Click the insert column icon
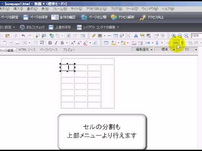 pyautogui.click(x=123, y=43)
